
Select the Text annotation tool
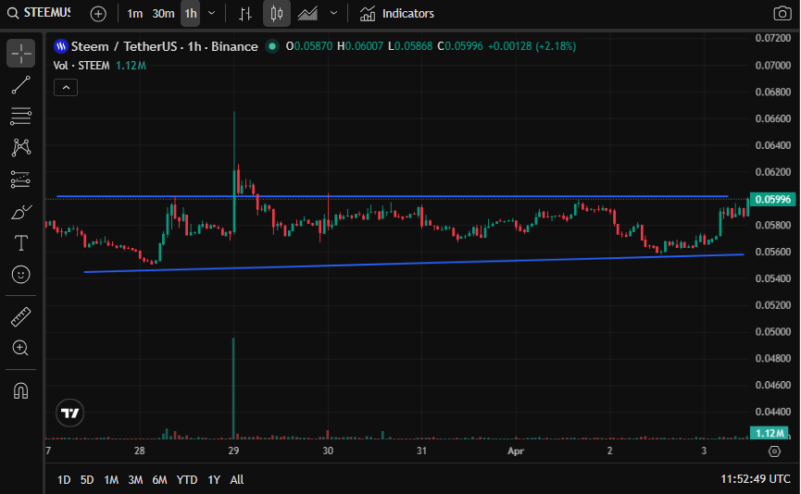pos(21,243)
